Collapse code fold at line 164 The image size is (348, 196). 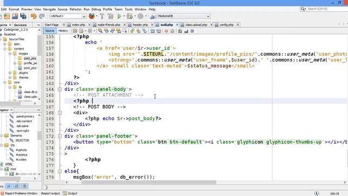[x=60, y=89]
